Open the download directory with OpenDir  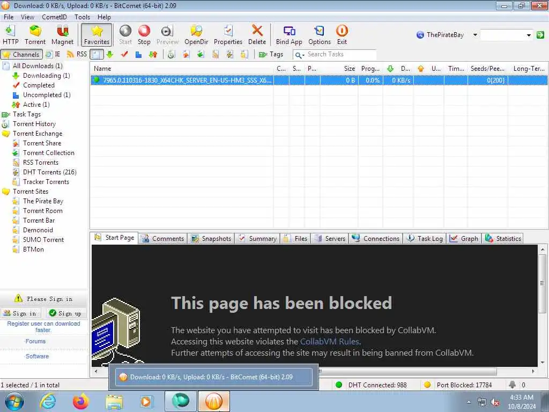[x=196, y=35]
